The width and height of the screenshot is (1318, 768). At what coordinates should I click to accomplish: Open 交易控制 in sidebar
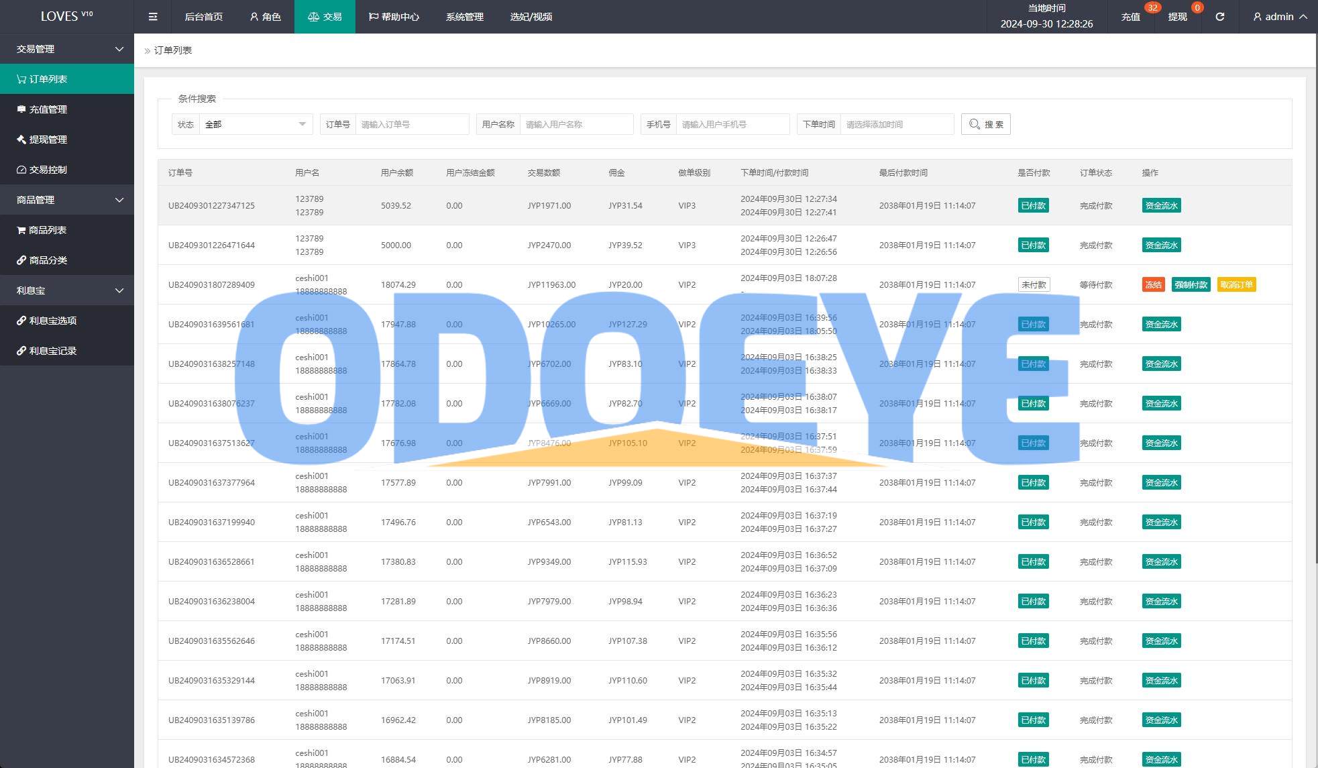click(67, 170)
